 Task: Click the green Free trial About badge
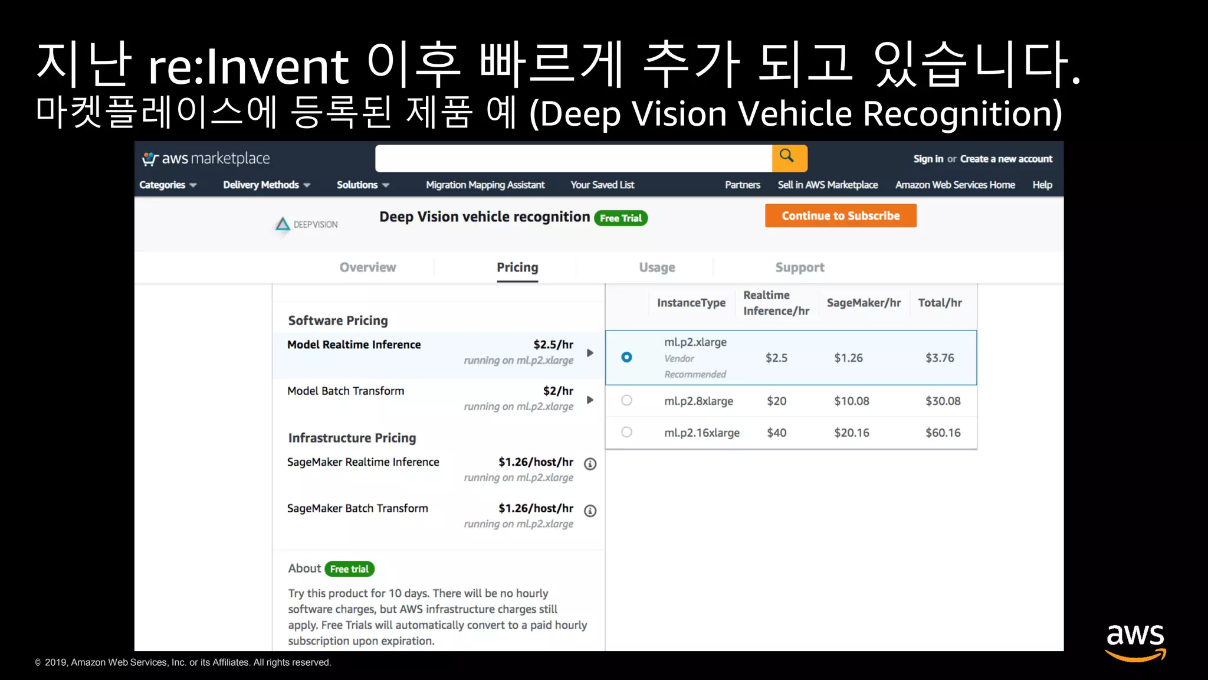coord(349,569)
